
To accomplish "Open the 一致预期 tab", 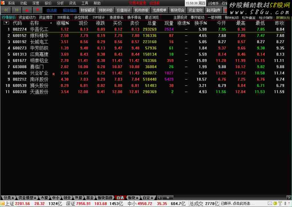I will click(214, 17).
